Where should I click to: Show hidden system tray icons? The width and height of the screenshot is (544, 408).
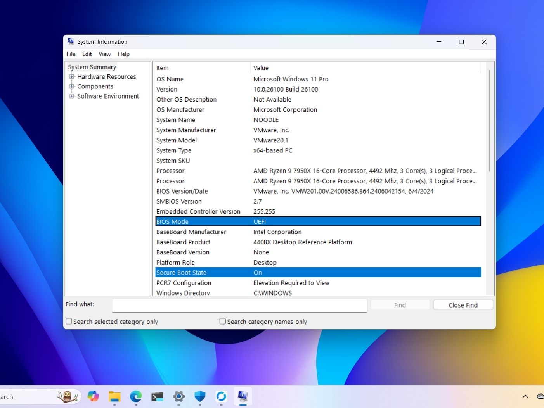[525, 396]
